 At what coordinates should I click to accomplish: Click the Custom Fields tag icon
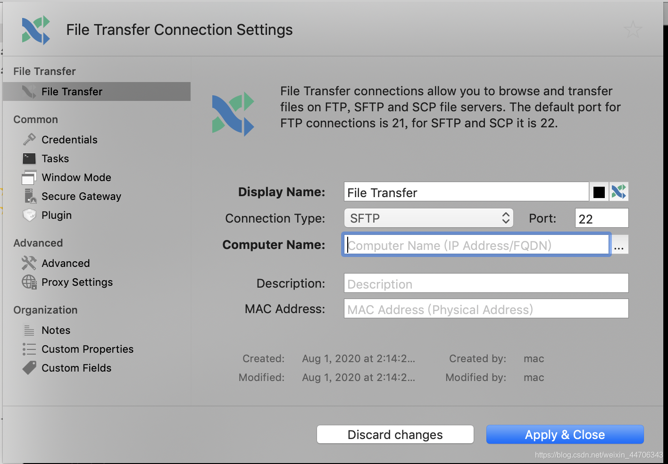(x=29, y=368)
